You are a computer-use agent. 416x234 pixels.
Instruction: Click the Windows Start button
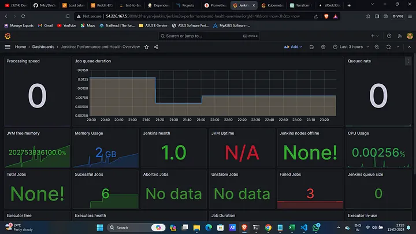coord(100,228)
